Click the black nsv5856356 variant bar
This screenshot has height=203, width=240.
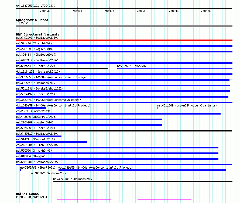pyautogui.click(x=124, y=131)
